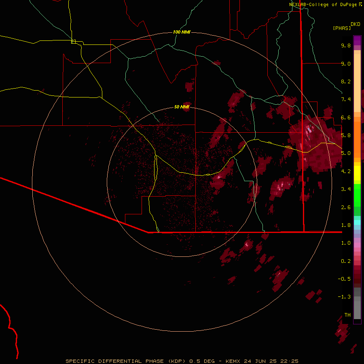The image size is (364, 364).
Task: Click the 1.8 legend value
Action: pos(346,225)
